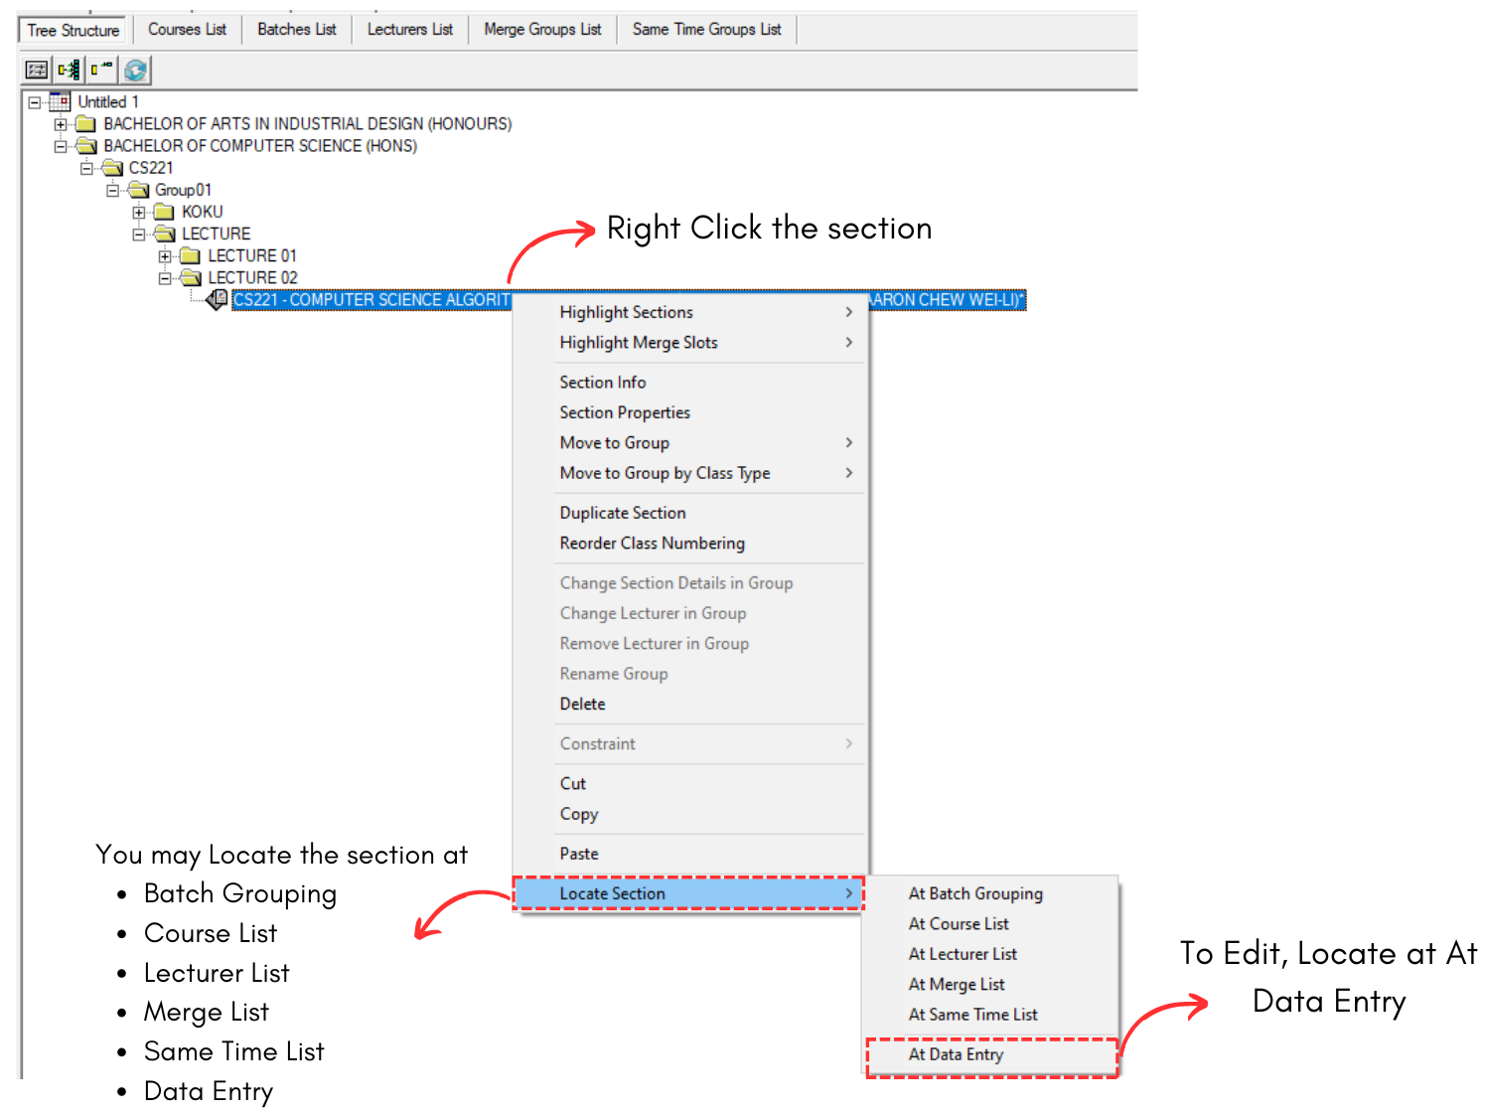Click the CS221 section tag icon
1485x1114 pixels.
[x=217, y=299]
